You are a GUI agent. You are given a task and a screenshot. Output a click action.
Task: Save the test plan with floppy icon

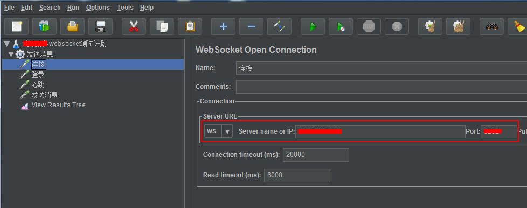(x=100, y=26)
